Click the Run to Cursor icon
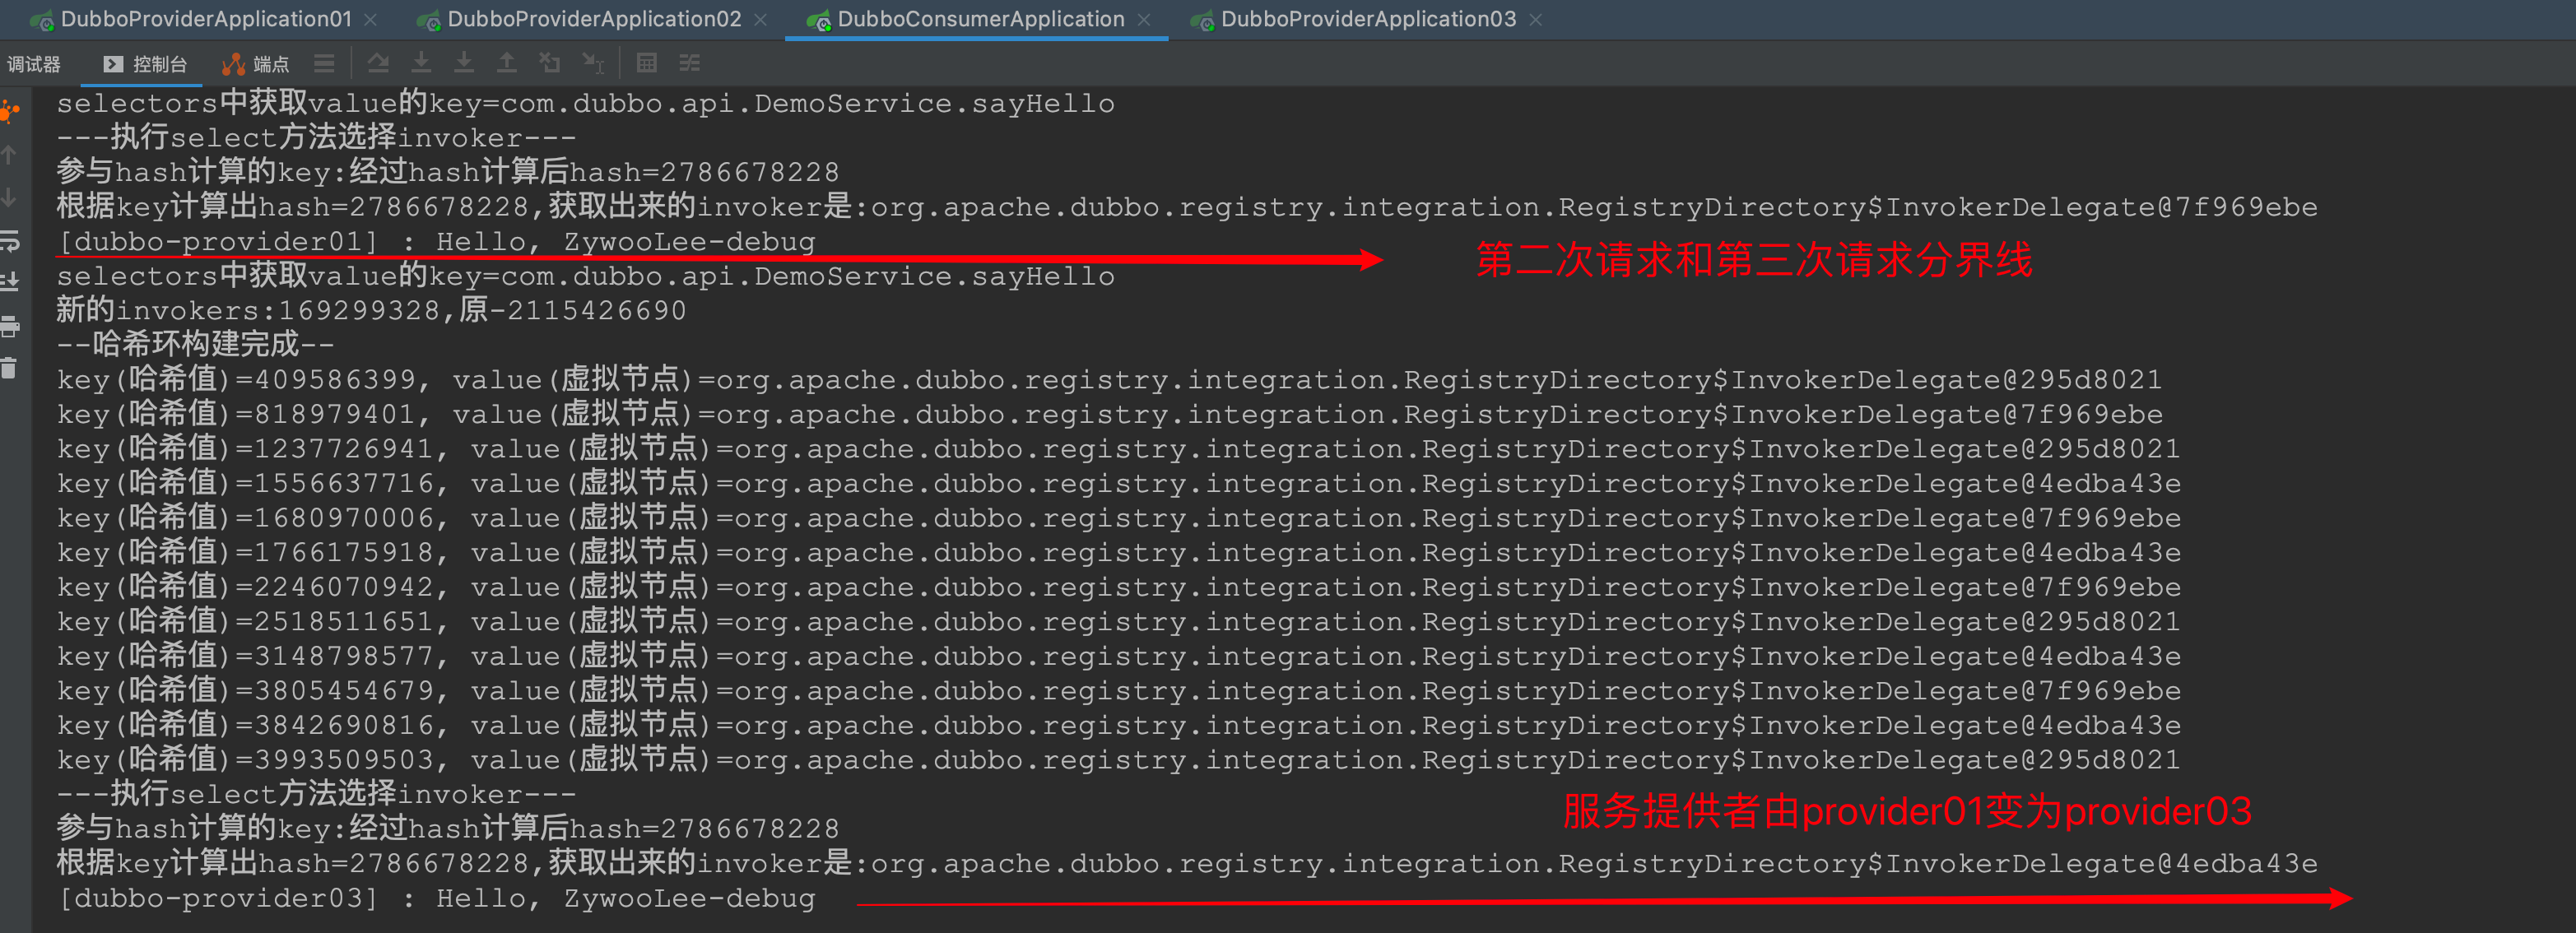Screen dimensions: 2576x933 (x=593, y=64)
